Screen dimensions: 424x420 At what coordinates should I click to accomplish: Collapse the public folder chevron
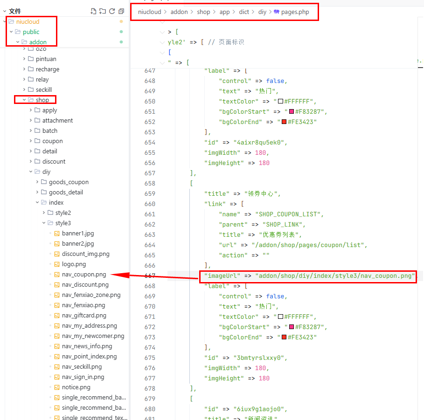pos(11,32)
